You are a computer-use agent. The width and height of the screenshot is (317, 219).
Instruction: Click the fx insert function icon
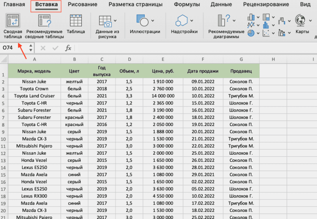coord(68,48)
